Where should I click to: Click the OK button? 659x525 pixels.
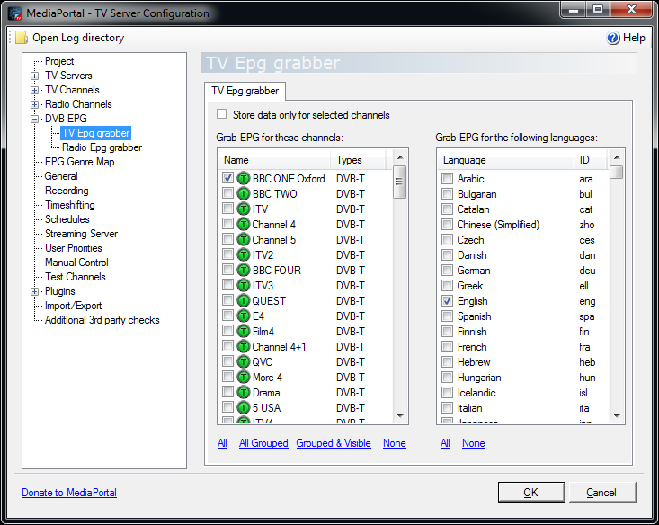[531, 493]
